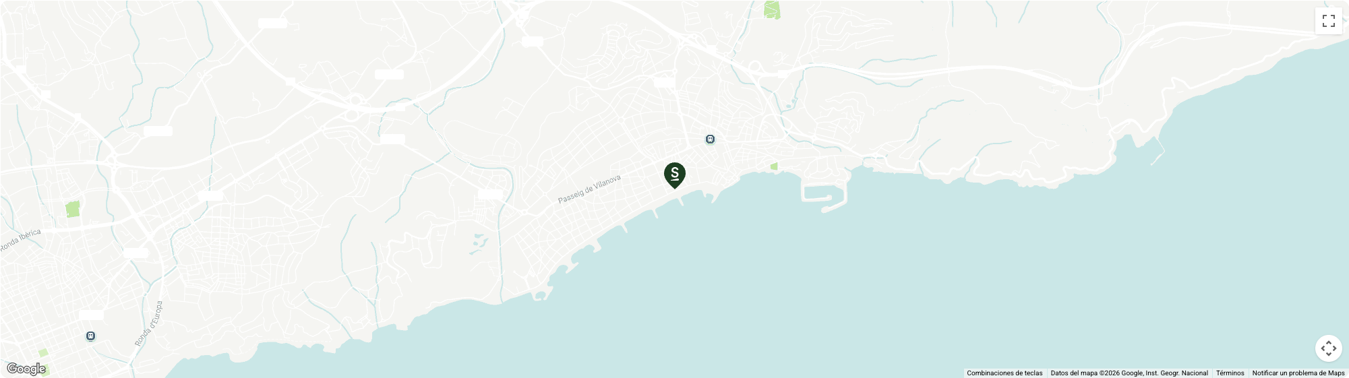Screen dimensions: 1349x378
Task: Click the Passeig de Vilanova street label
Action: point(589,189)
